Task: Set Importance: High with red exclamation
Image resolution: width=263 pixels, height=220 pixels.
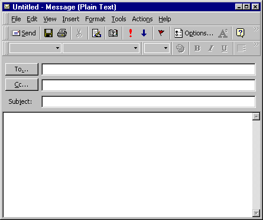Action: 131,33
